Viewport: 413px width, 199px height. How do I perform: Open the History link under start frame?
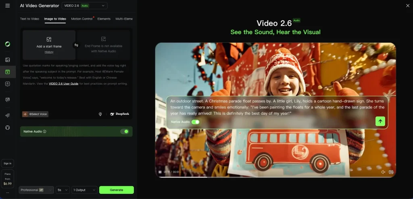[x=49, y=52]
